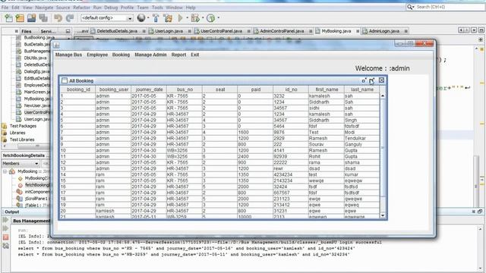Open the Booking menu

pyautogui.click(x=121, y=55)
